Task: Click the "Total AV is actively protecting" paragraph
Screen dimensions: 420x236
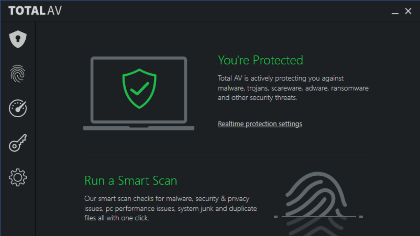Action: [293, 88]
